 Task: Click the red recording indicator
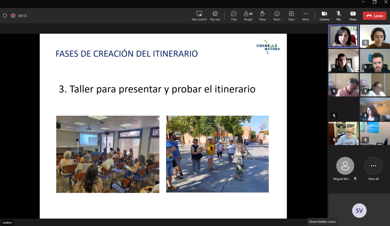(x=13, y=16)
